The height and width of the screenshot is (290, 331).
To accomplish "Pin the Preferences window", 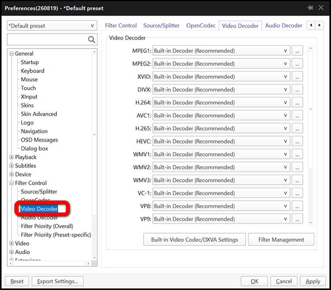I will [x=310, y=8].
